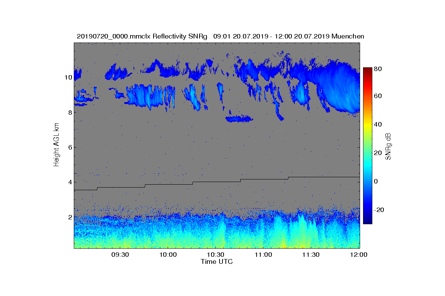Click the Time UTC axis title
This screenshot has width=445, height=296.
pyautogui.click(x=217, y=262)
